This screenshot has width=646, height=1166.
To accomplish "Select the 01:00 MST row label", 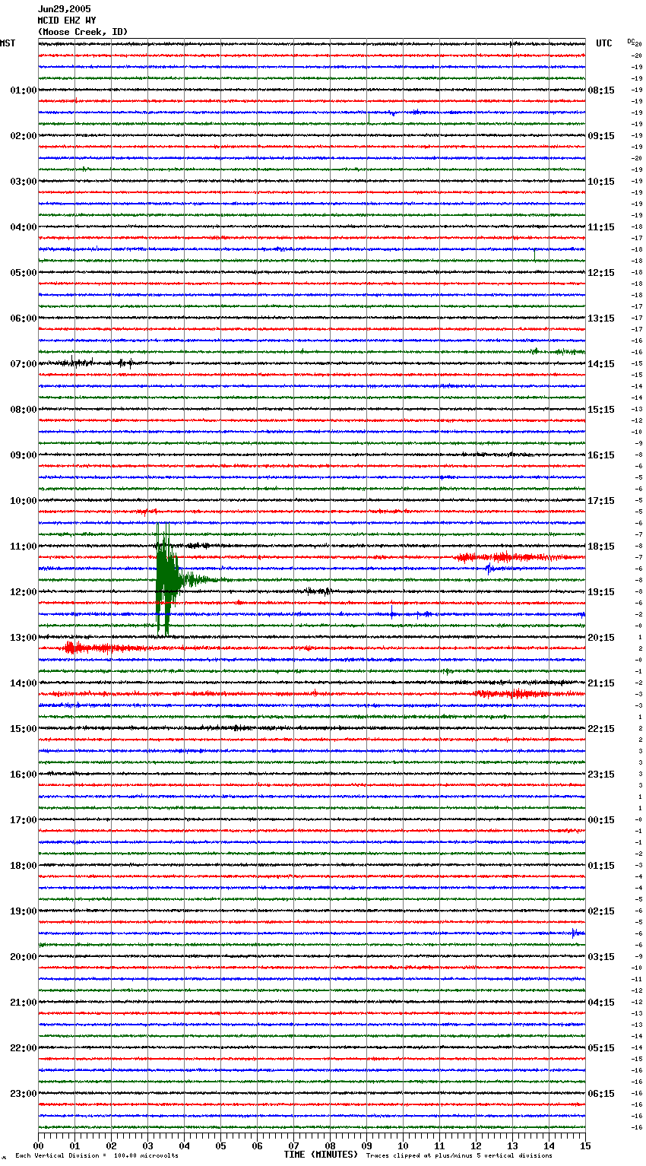I will coord(24,90).
